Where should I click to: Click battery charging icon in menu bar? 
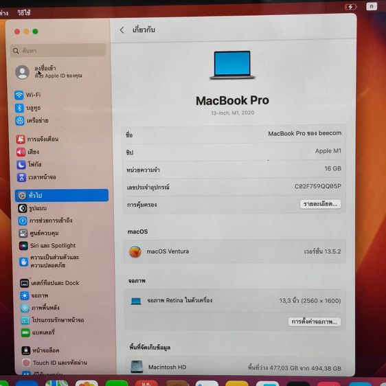pos(350,7)
